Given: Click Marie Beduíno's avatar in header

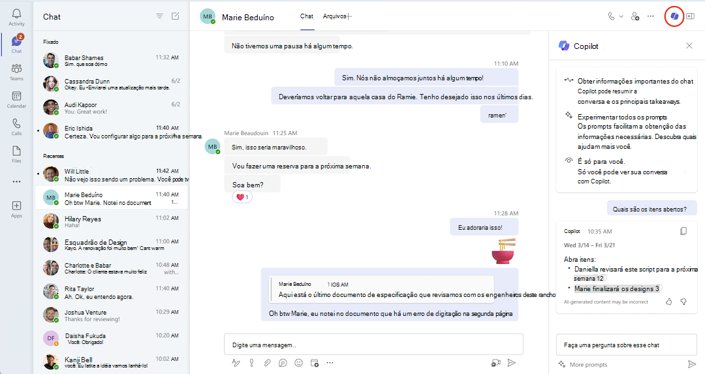Looking at the screenshot, I should (208, 16).
